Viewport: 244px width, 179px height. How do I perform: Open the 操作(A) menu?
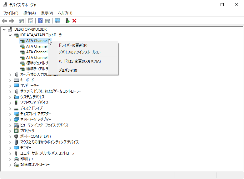30,13
